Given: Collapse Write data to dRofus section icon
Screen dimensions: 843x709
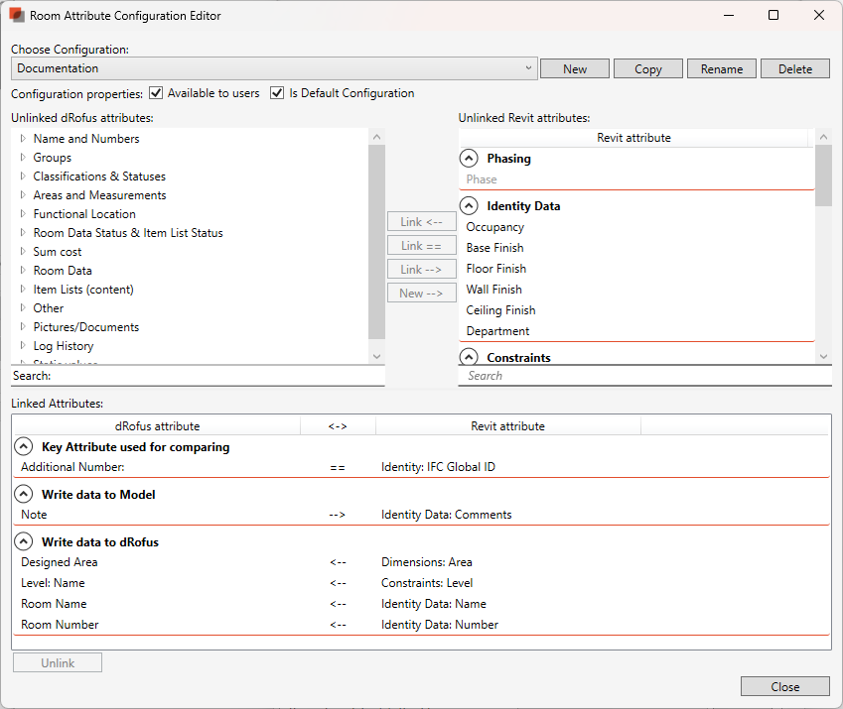Looking at the screenshot, I should coord(25,542).
